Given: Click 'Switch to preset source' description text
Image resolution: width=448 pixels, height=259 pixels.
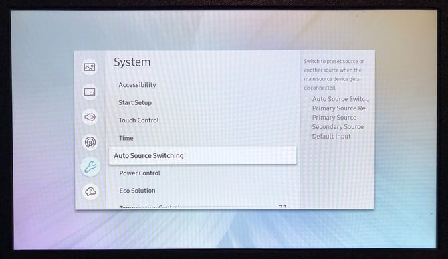Looking at the screenshot, I should click(334, 74).
